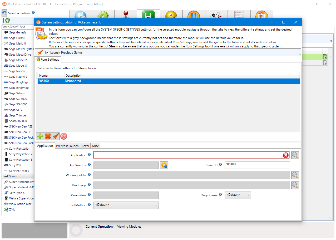Click the WorkingFolder text field
The width and height of the screenshot is (336, 240).
click(x=192, y=175)
